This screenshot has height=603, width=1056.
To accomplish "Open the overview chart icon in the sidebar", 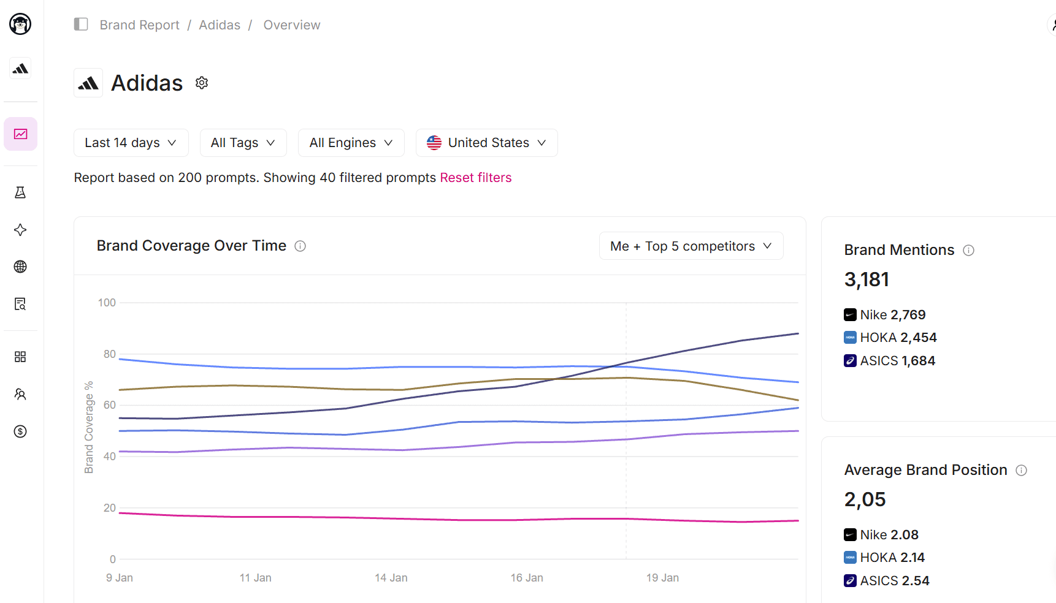I will pyautogui.click(x=20, y=134).
